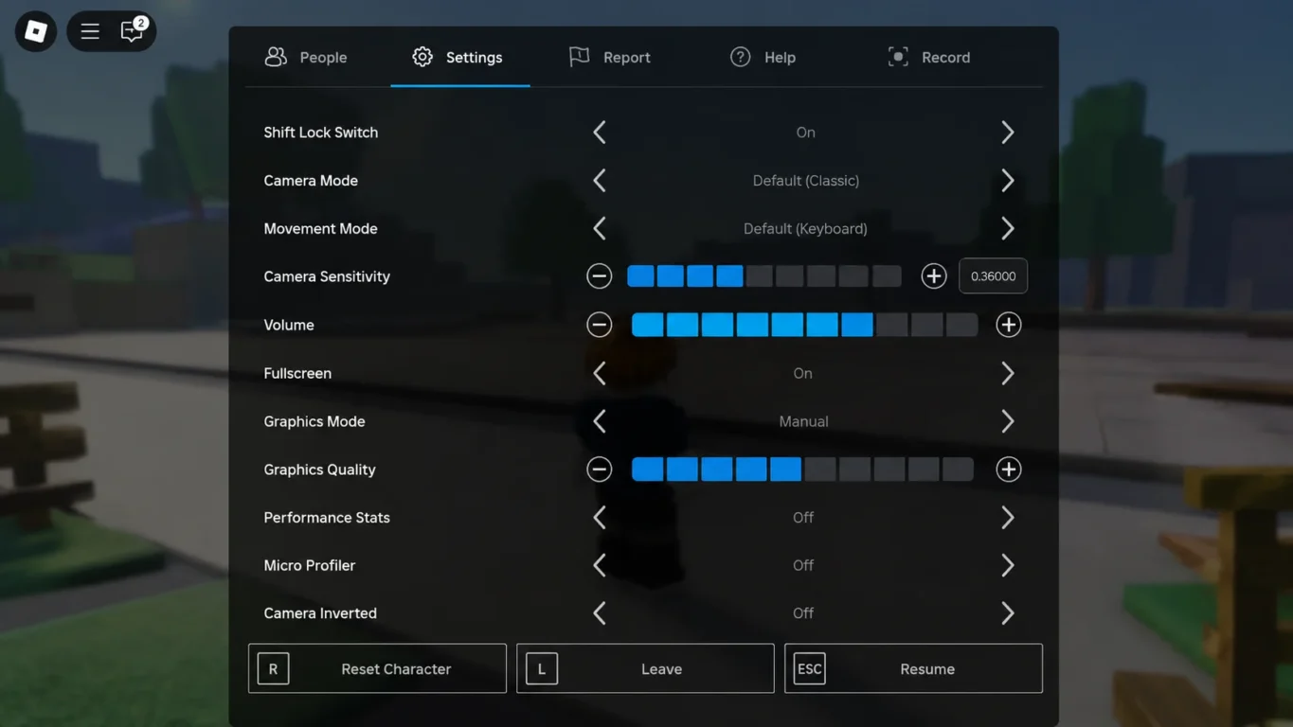Open the Roblox logo menu
Viewport: 1293px width, 727px height.
(x=36, y=32)
